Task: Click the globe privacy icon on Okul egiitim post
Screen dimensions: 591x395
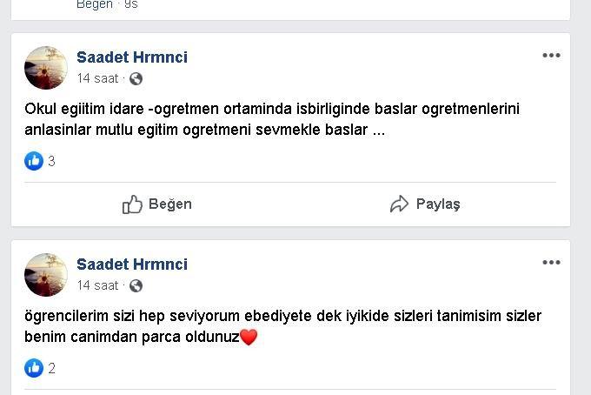Action: click(136, 78)
